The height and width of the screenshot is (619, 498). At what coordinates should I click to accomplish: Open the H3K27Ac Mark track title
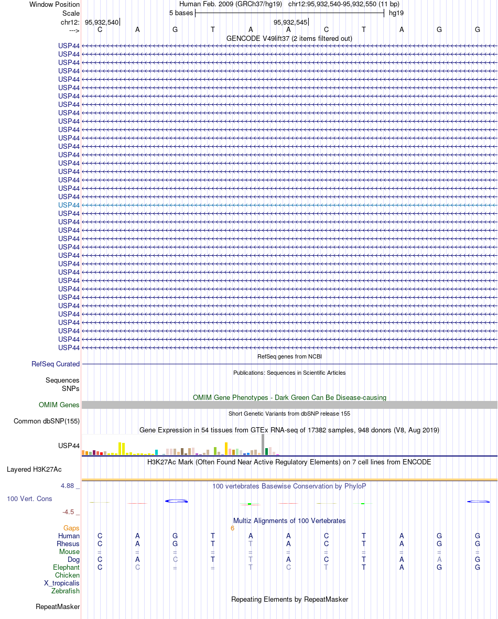(x=289, y=462)
